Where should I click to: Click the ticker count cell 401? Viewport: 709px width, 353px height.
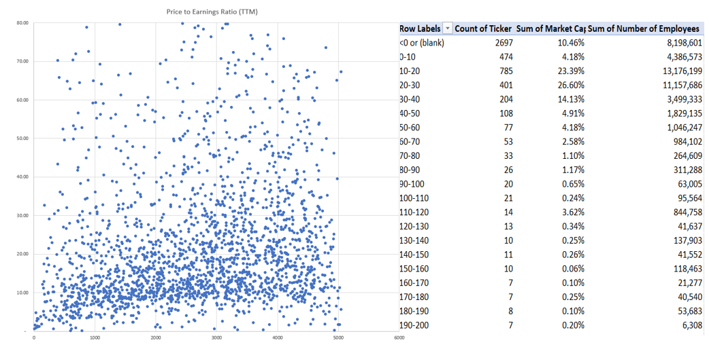(506, 85)
